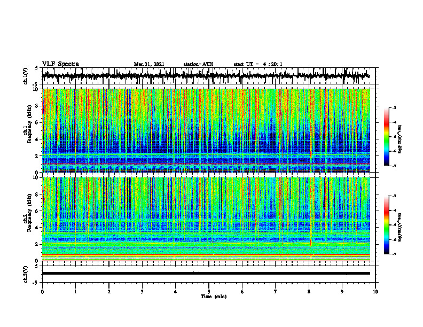Image resolution: width=423 pixels, height=327 pixels.
Task: Click time axis tick label "10"
Action: pos(375,292)
